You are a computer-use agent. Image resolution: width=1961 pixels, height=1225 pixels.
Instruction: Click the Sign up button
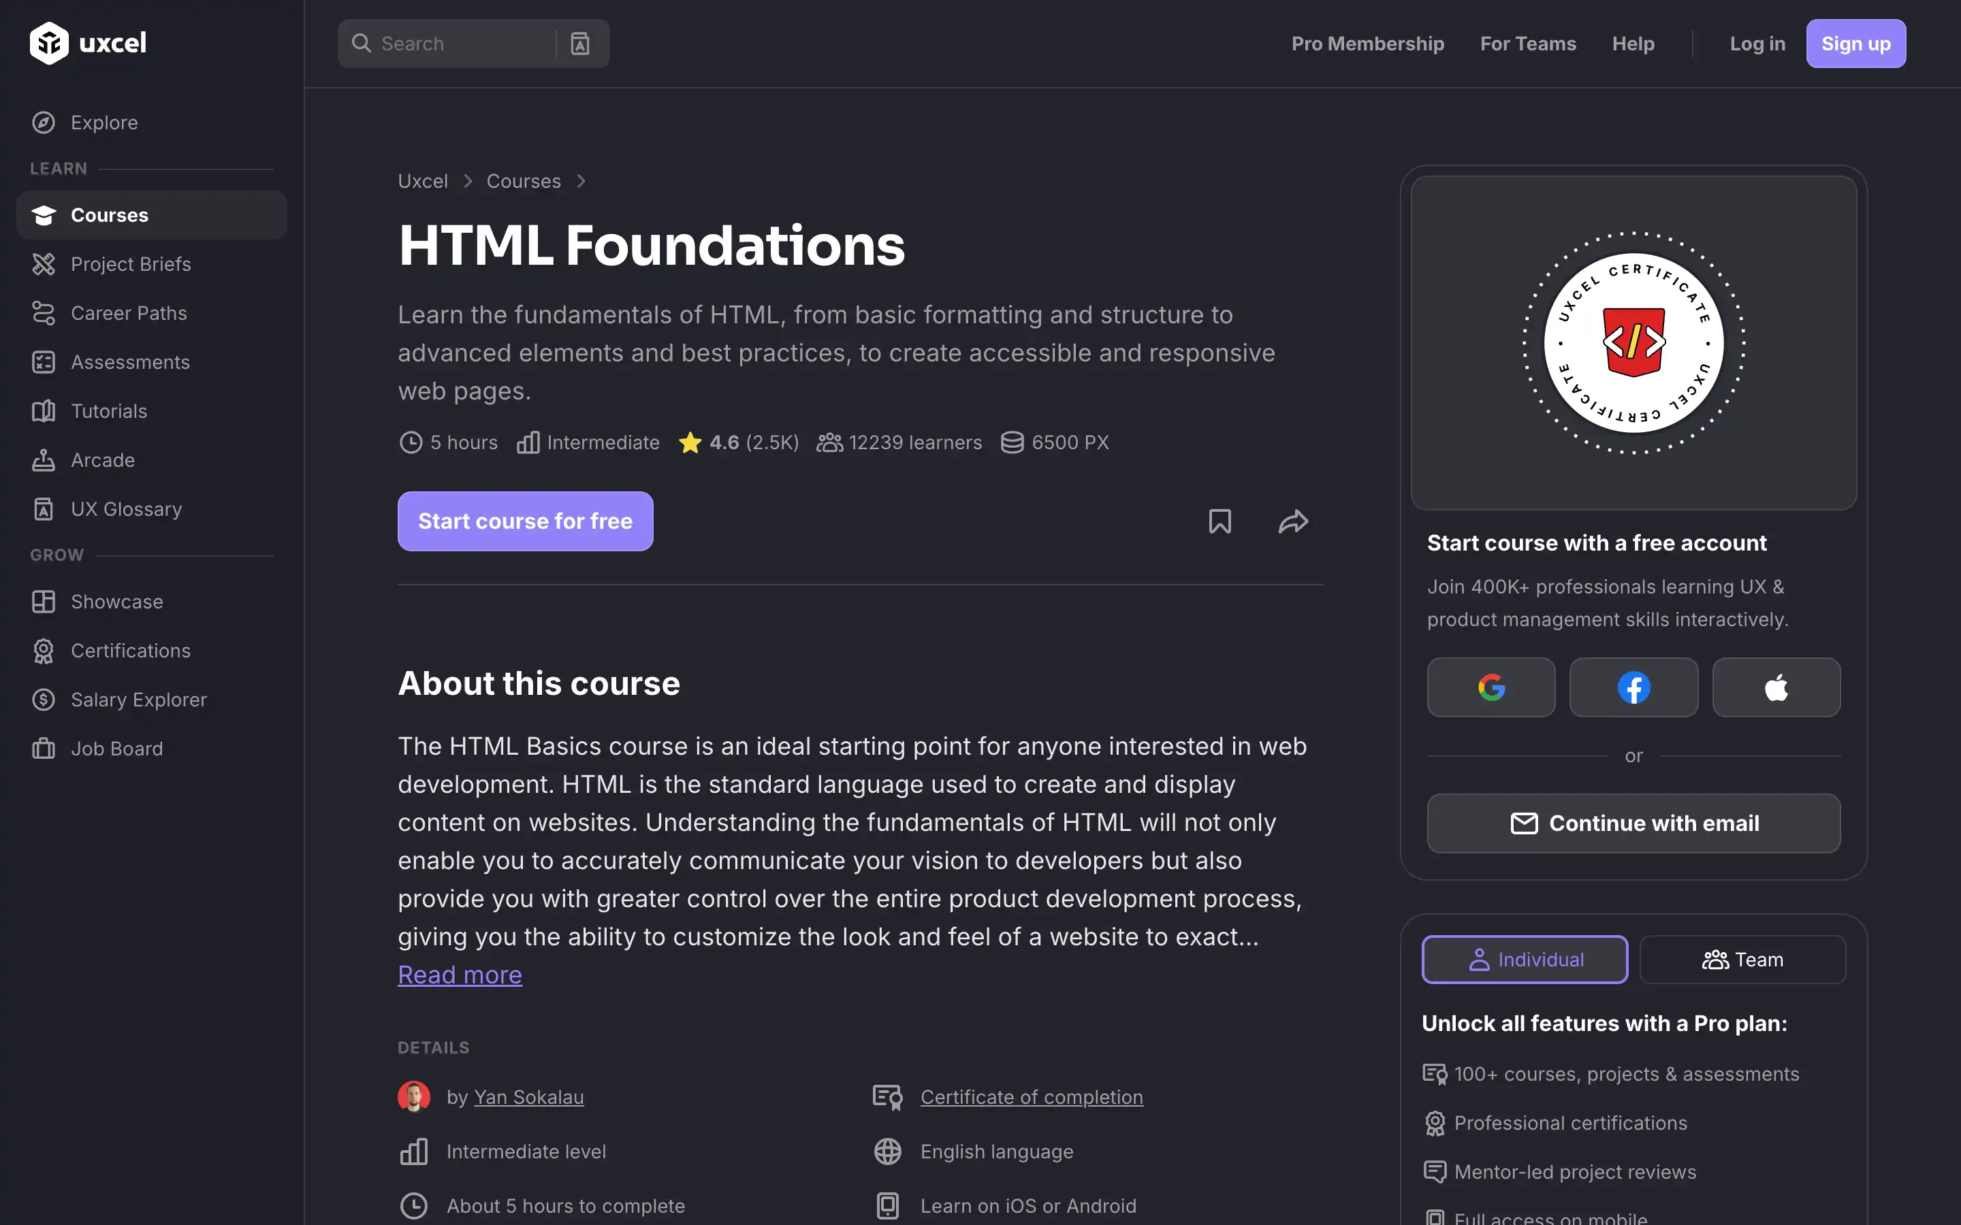pyautogui.click(x=1855, y=44)
